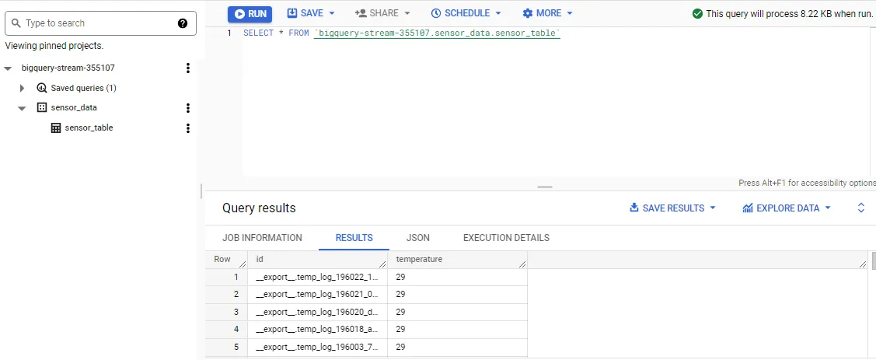Click the table name in SQL query
Screen dimensions: 876x360
437,33
